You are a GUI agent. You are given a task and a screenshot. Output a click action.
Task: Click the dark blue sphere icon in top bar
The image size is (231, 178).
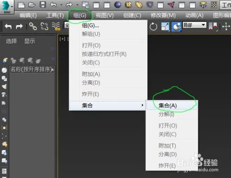118,5
